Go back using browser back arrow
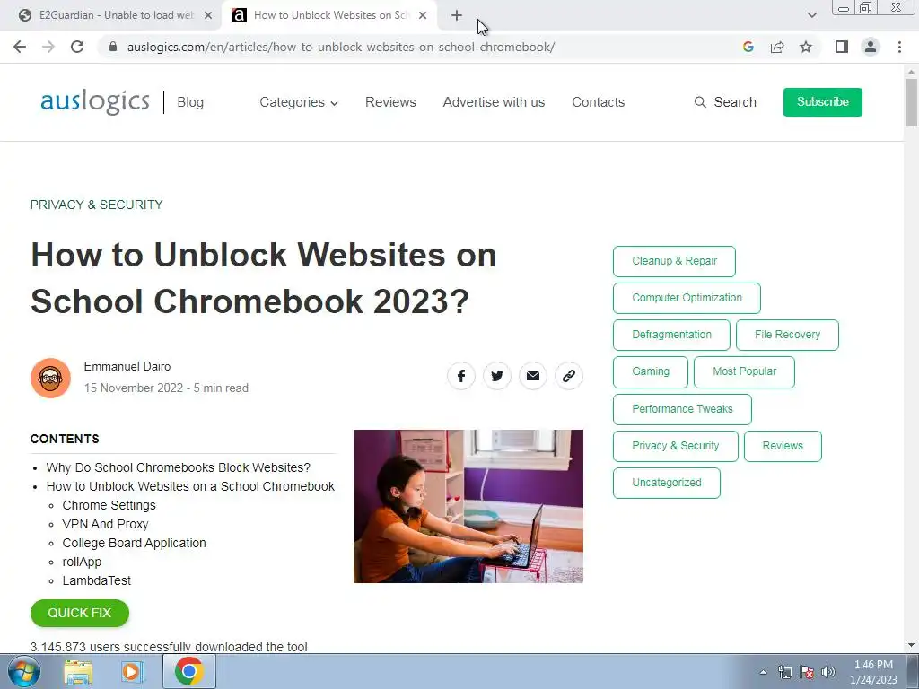The height and width of the screenshot is (689, 919). 20,47
